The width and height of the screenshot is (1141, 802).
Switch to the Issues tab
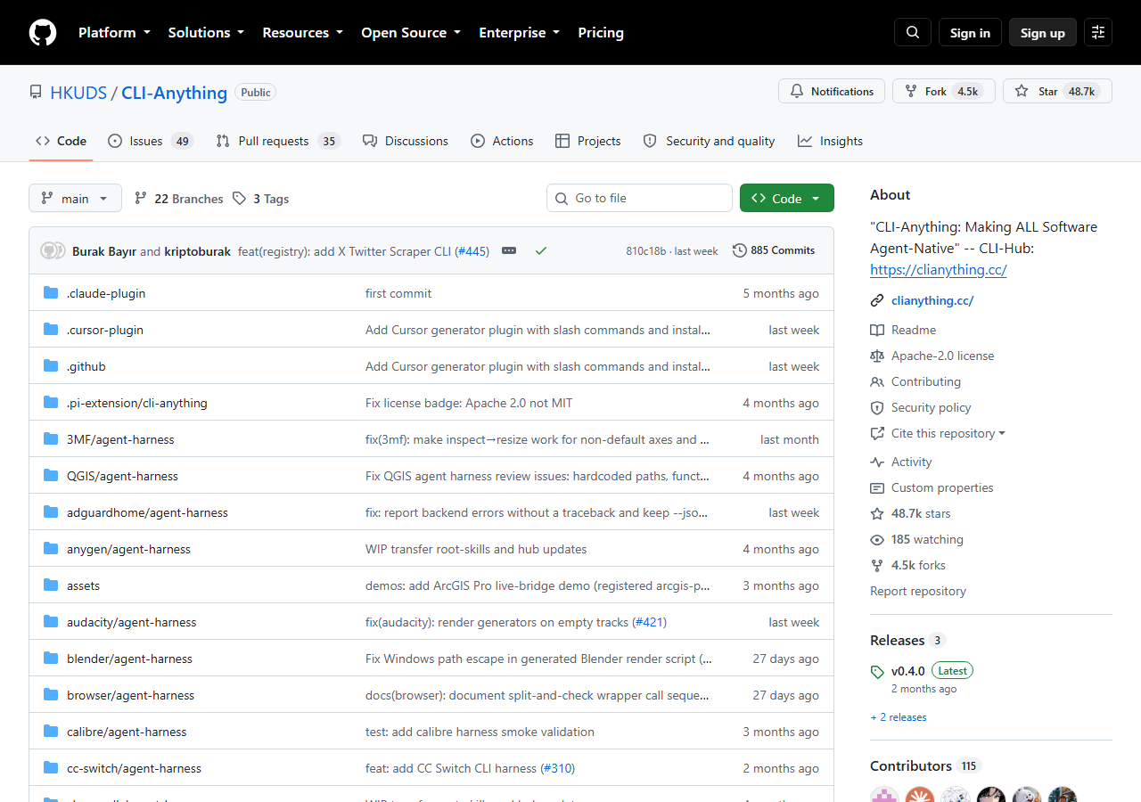[150, 141]
